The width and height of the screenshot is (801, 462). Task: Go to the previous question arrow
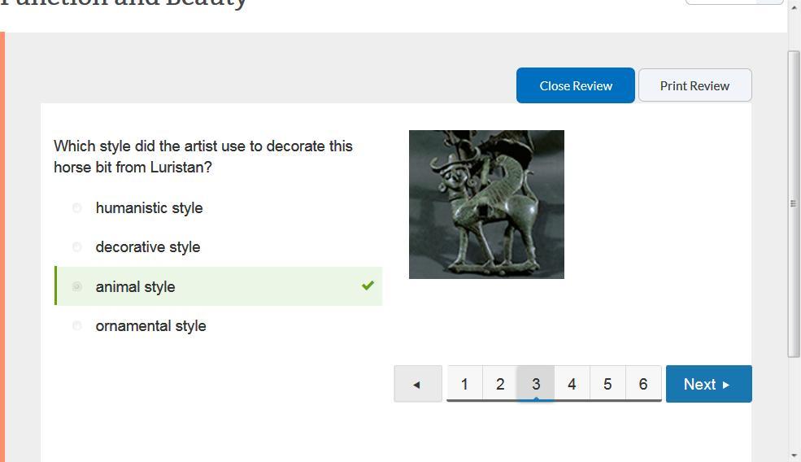pyautogui.click(x=417, y=384)
